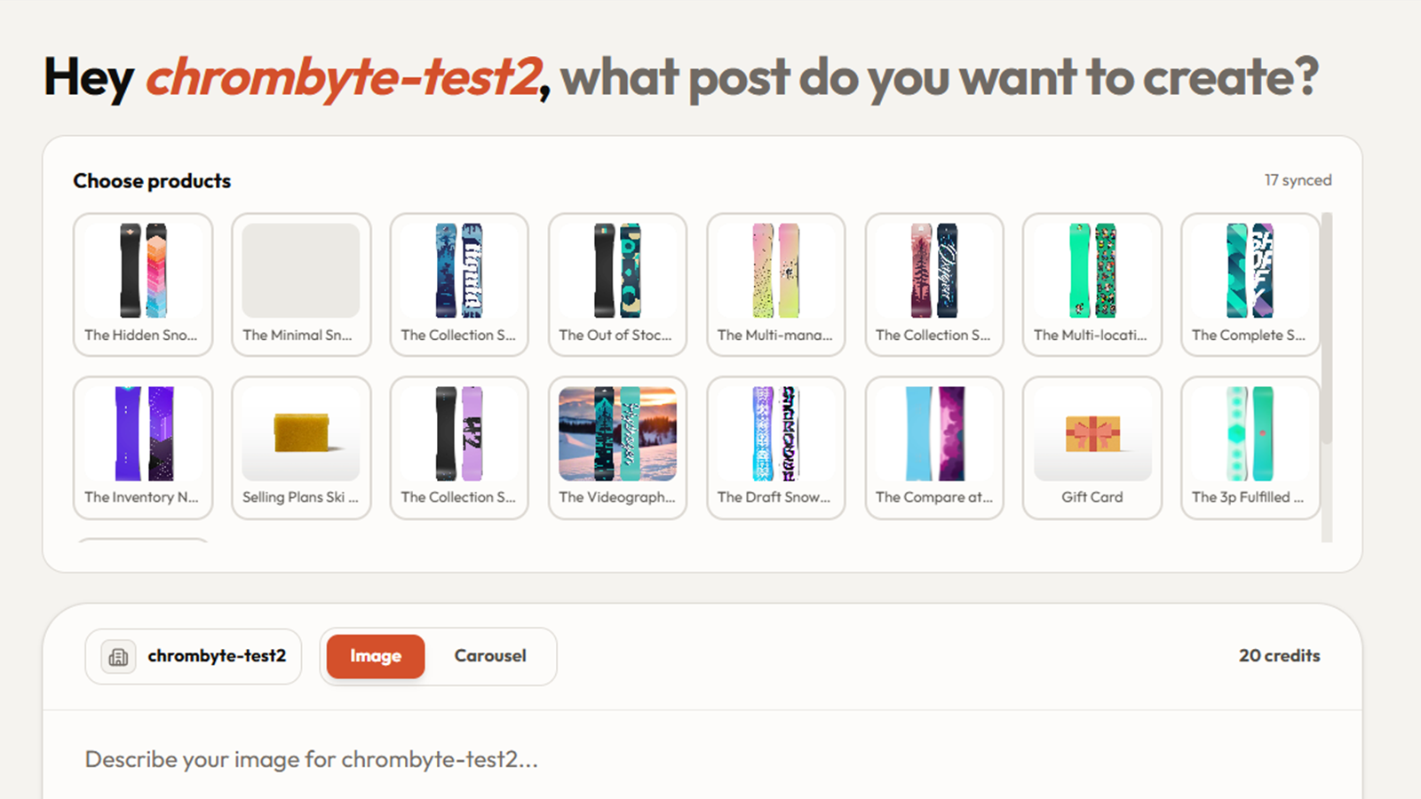Choose The Minimal Snowboard product card
This screenshot has width=1421, height=799.
pos(301,284)
